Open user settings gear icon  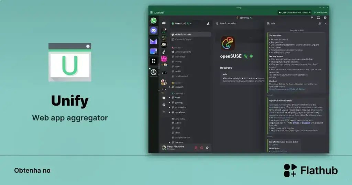click(207, 148)
